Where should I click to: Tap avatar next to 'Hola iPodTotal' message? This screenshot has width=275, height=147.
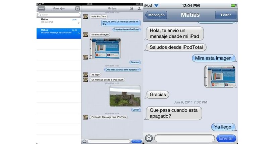86,16
